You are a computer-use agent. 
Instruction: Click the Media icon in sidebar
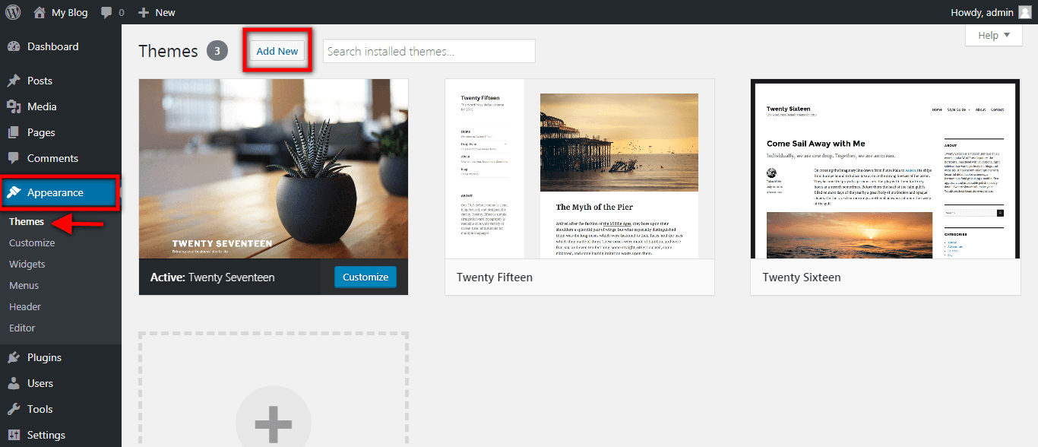[14, 106]
